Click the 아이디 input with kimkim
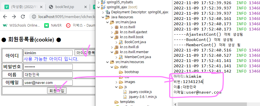This screenshot has height=106, width=260. 48,53
